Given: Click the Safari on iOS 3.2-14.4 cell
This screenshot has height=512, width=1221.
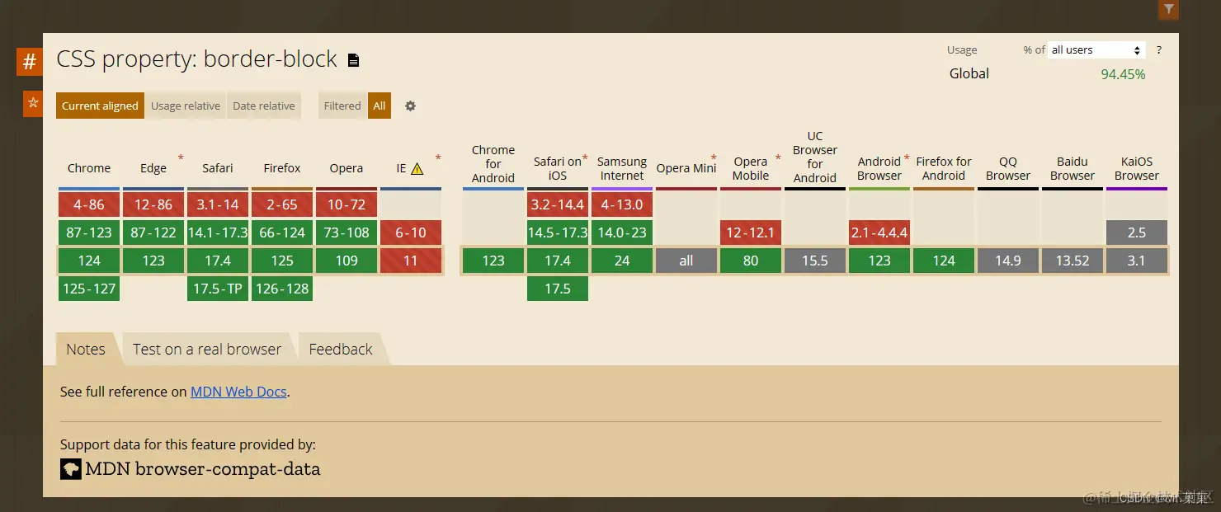Looking at the screenshot, I should click(558, 204).
